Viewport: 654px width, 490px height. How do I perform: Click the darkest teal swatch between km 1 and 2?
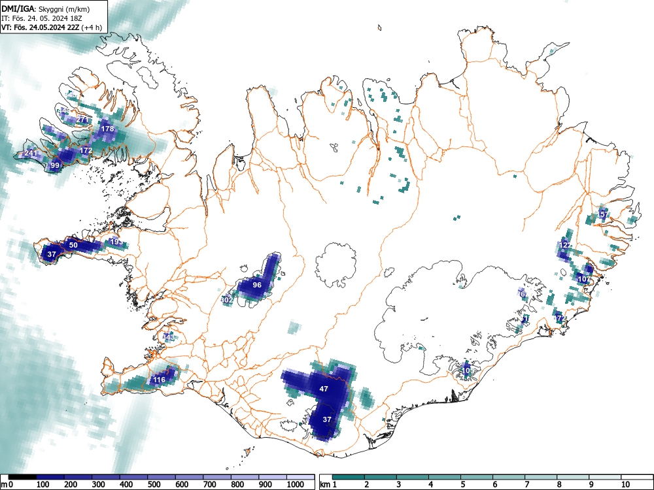(349, 477)
